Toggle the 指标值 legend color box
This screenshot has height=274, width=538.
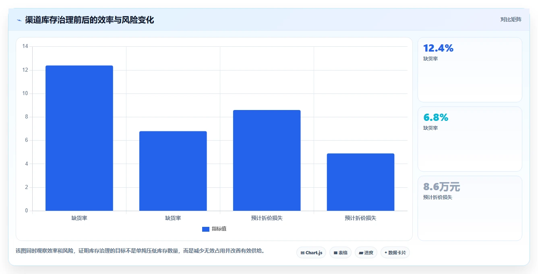206,229
